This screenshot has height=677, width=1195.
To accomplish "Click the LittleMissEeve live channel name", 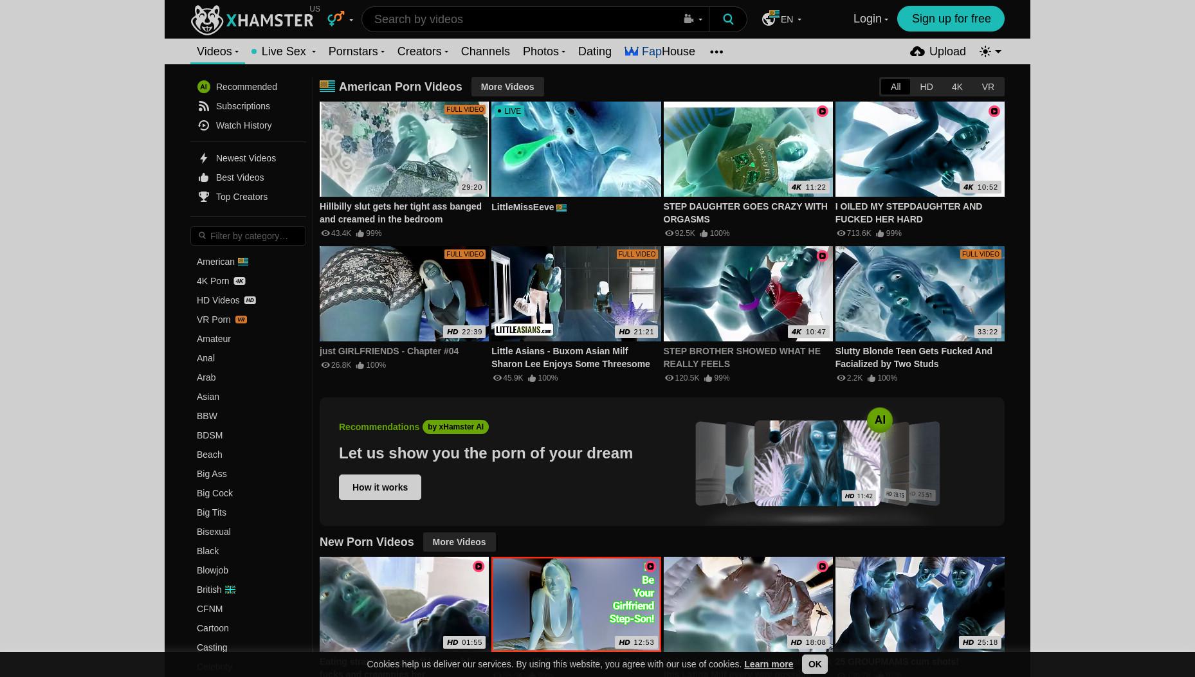I will pyautogui.click(x=522, y=207).
